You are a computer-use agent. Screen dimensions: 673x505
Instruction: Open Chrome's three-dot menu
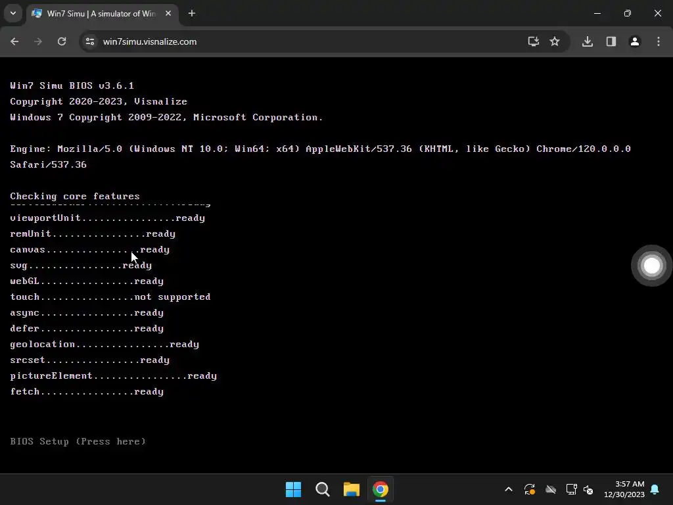pyautogui.click(x=659, y=41)
